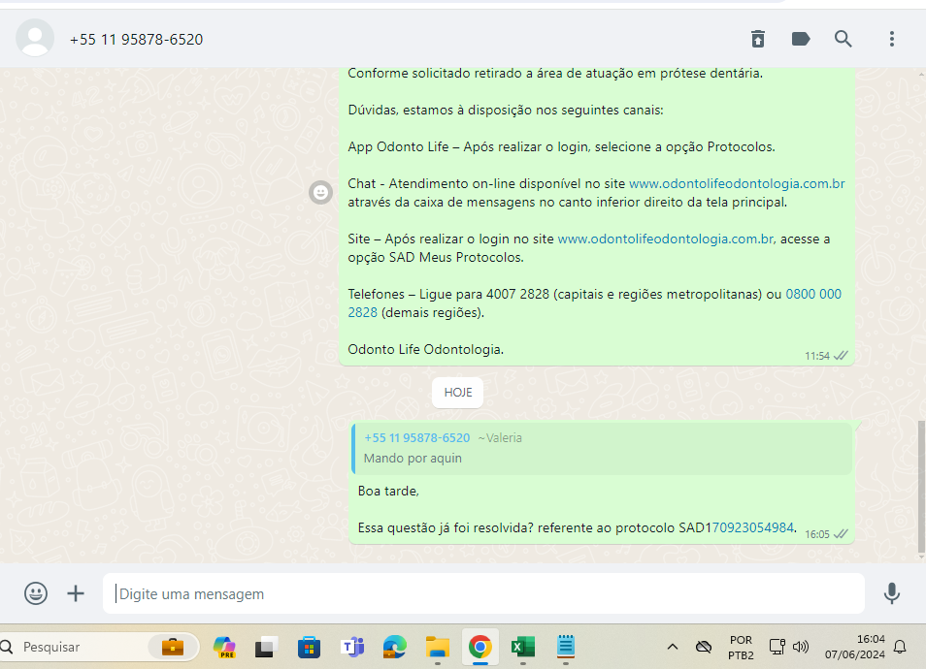Open Microsoft Edge taskbar icon
Screen dimensions: 926x669
pyautogui.click(x=394, y=647)
